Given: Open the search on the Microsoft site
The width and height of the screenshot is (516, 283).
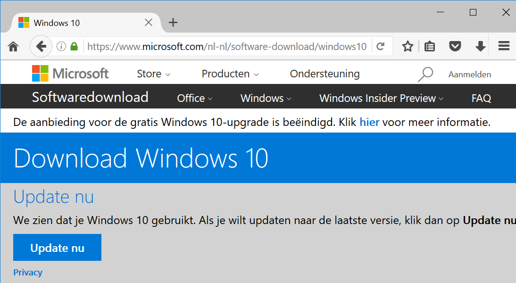Looking at the screenshot, I should [426, 74].
